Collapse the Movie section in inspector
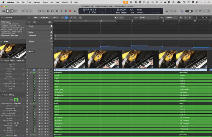 (2, 41)
